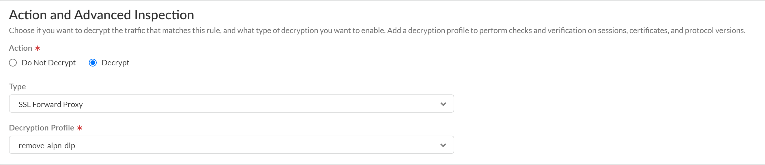Image resolution: width=765 pixels, height=165 pixels.
Task: Click the "Type" field label
Action: coord(17,86)
